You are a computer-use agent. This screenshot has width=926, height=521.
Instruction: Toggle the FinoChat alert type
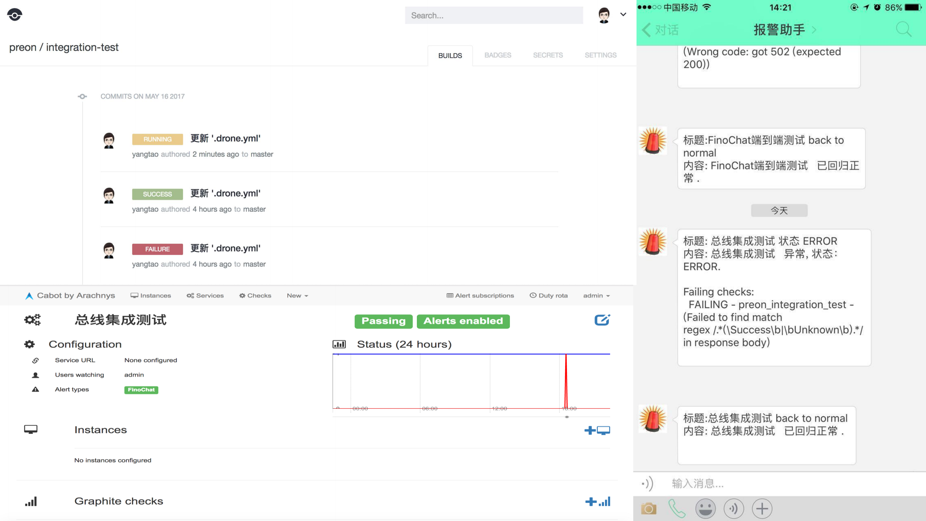pyautogui.click(x=141, y=390)
